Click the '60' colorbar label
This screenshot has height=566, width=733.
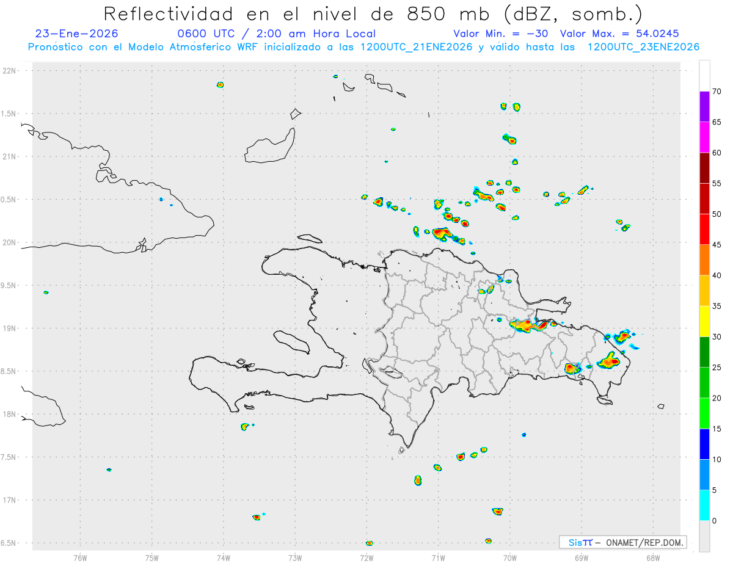coord(717,153)
